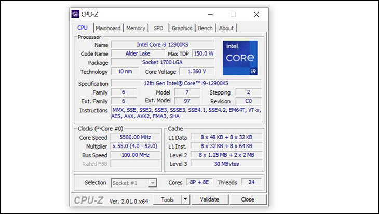Click the L1 Inst. cache value

[226, 146]
